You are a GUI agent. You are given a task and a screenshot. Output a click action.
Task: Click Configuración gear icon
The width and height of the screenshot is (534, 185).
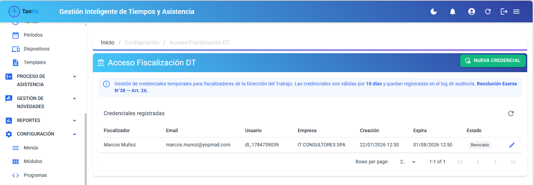point(9,134)
